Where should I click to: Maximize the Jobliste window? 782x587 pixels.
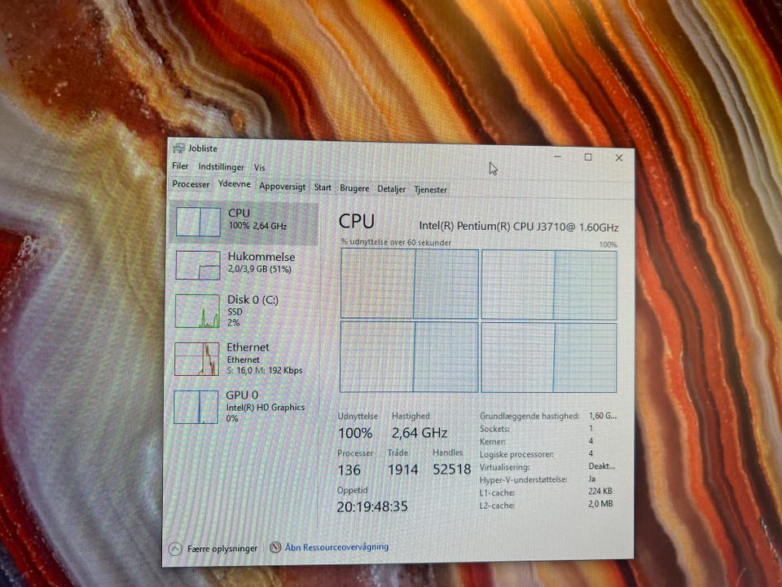tap(588, 157)
